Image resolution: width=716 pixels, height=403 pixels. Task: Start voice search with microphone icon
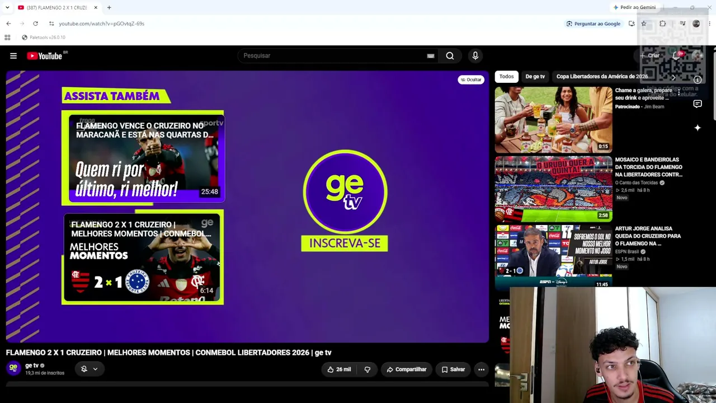(x=475, y=56)
